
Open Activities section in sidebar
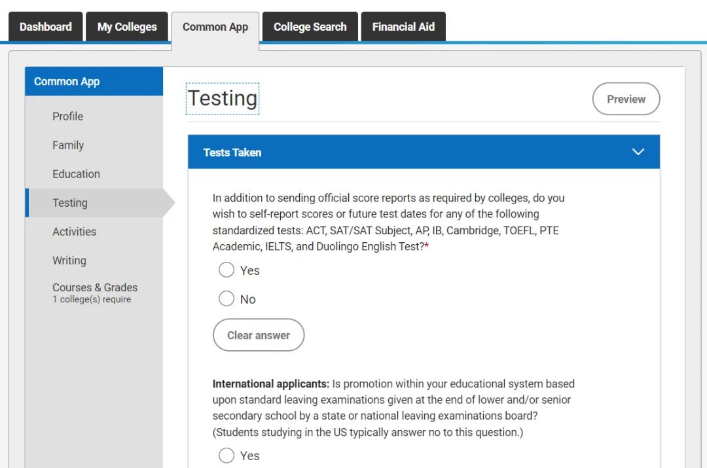[x=74, y=232]
